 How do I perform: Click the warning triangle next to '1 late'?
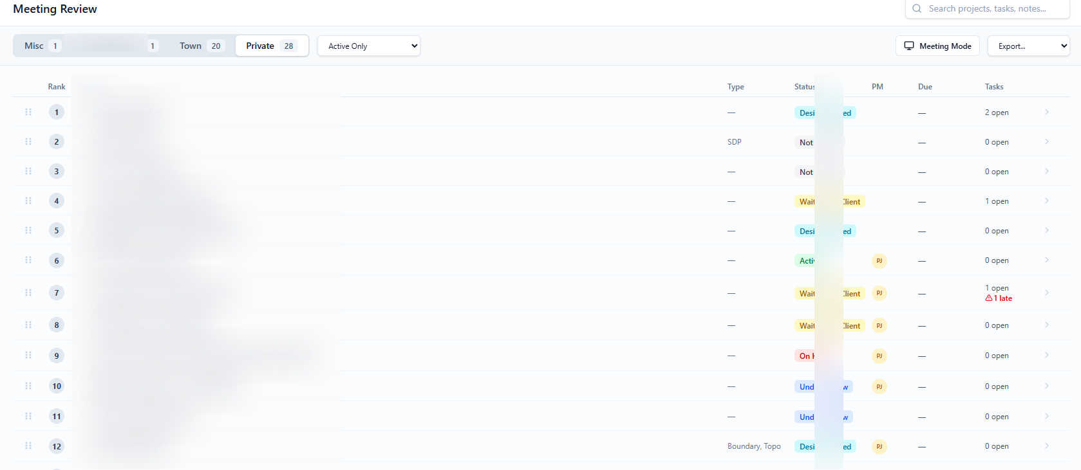pos(990,298)
